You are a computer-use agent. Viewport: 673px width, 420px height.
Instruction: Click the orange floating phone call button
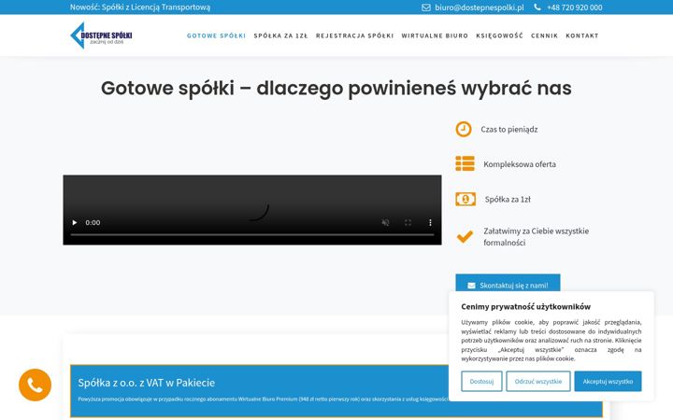[35, 385]
